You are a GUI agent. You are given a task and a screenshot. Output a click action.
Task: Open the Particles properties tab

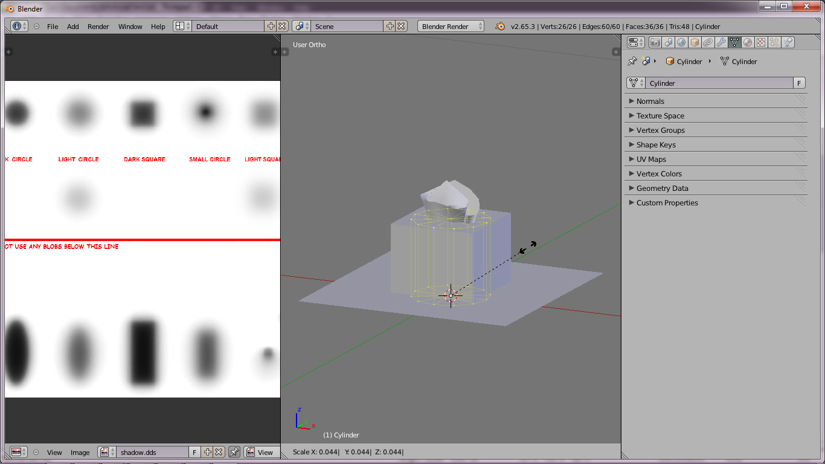tap(774, 42)
